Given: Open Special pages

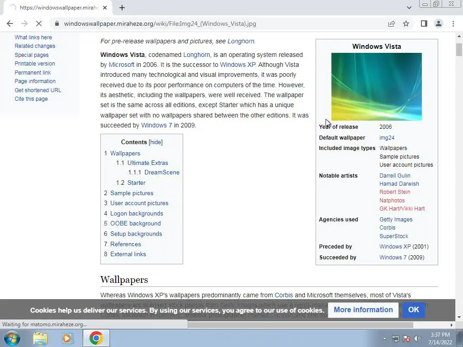Looking at the screenshot, I should (32, 55).
